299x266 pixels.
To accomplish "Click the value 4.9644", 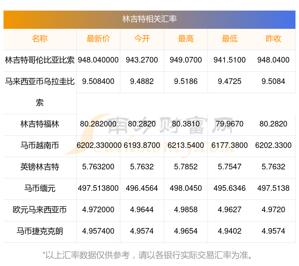I will (x=142, y=210).
